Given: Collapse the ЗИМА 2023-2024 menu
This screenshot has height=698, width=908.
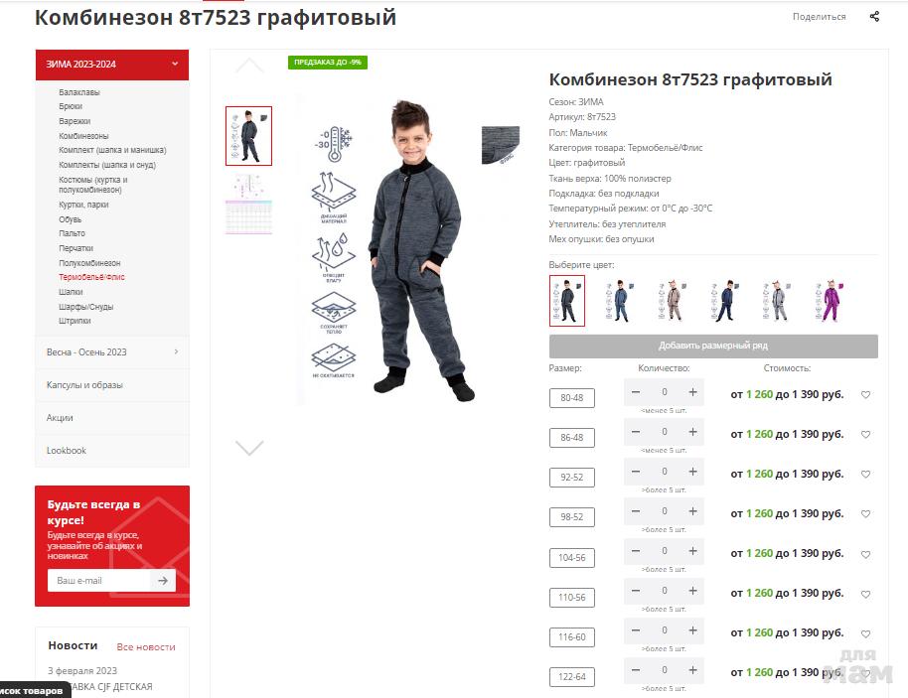Looking at the screenshot, I should coord(175,65).
